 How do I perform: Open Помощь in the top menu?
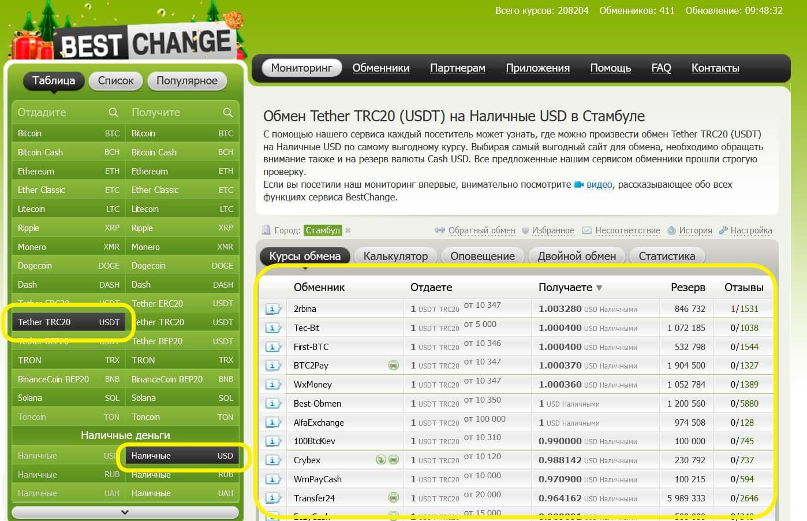611,68
